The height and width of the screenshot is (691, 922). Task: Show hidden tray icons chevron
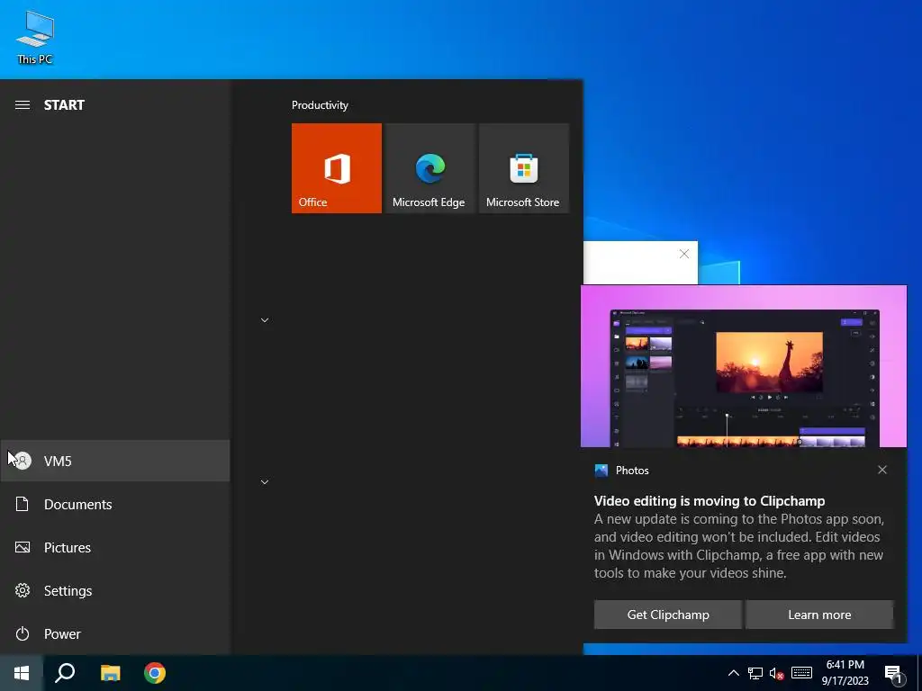(x=733, y=673)
